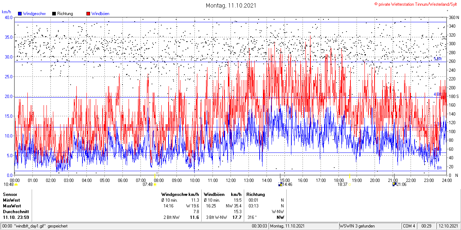Click the yellow sunset tick on the time axis
This screenshot has width=461, height=230.
coord(350,175)
